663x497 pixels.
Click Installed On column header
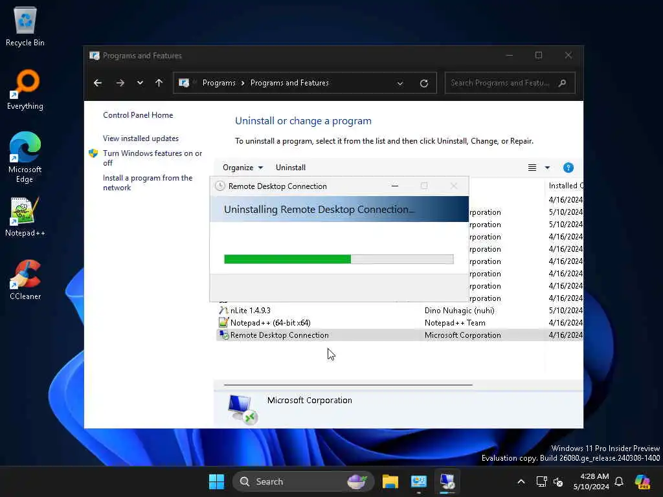point(566,186)
